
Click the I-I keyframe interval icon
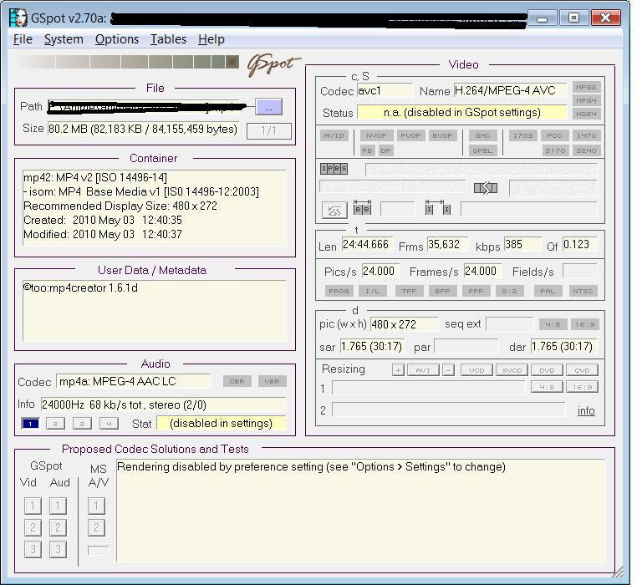437,208
